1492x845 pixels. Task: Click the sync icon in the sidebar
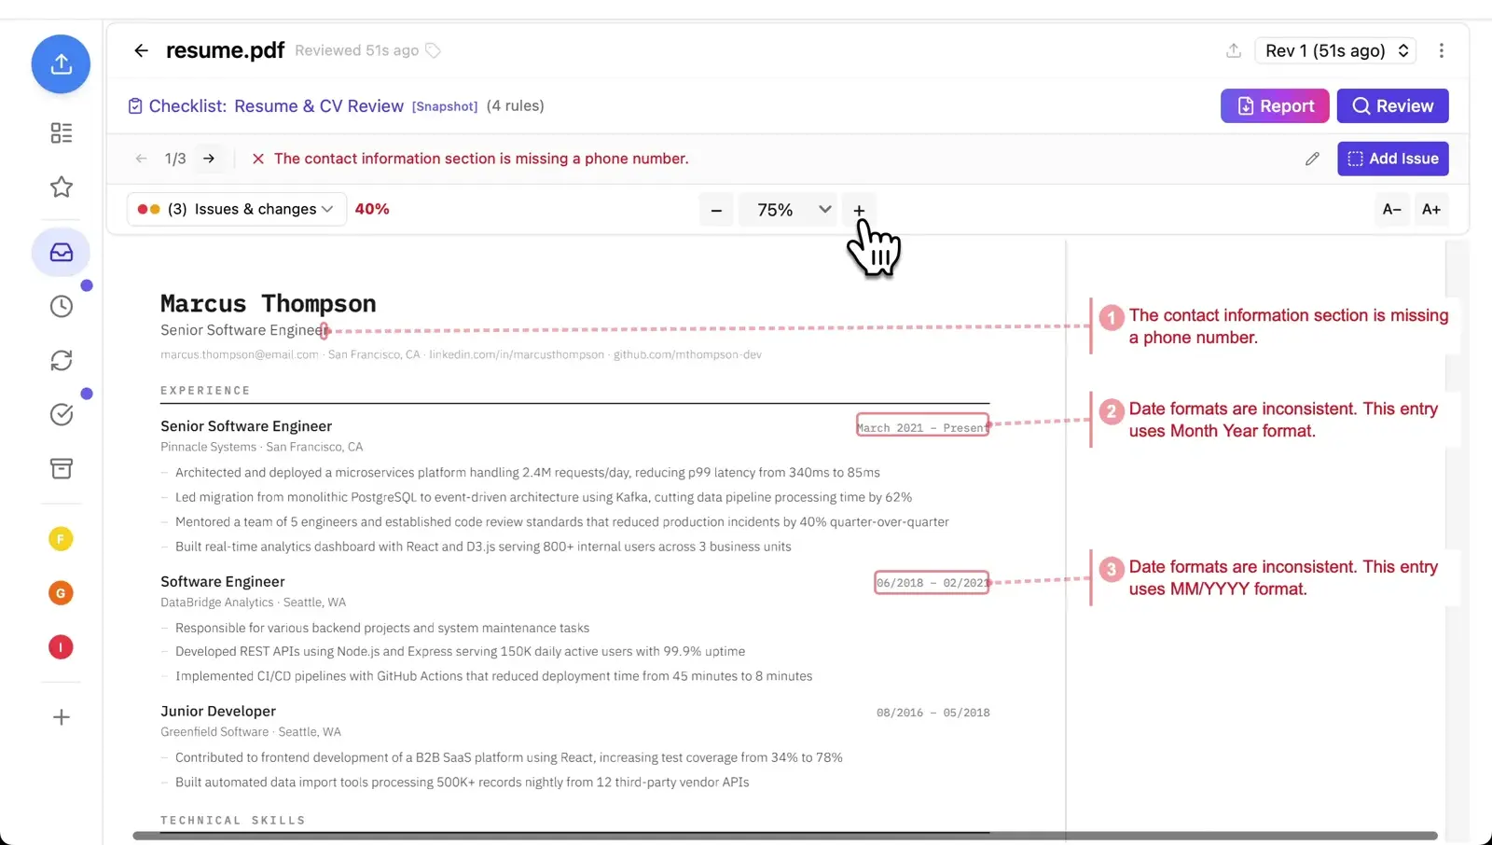click(60, 360)
